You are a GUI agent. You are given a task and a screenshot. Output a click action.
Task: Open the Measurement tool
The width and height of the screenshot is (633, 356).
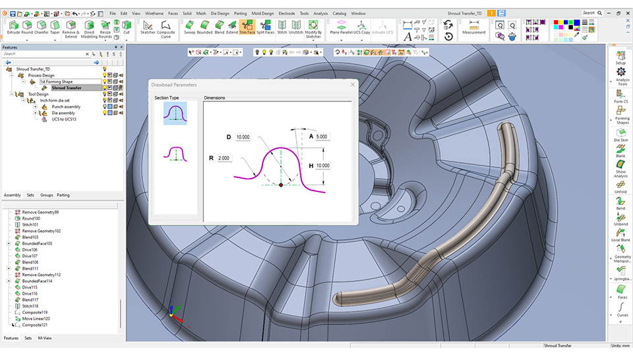coord(474,28)
